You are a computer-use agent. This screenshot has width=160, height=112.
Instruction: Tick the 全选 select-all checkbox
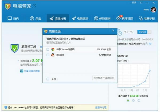point(48,79)
